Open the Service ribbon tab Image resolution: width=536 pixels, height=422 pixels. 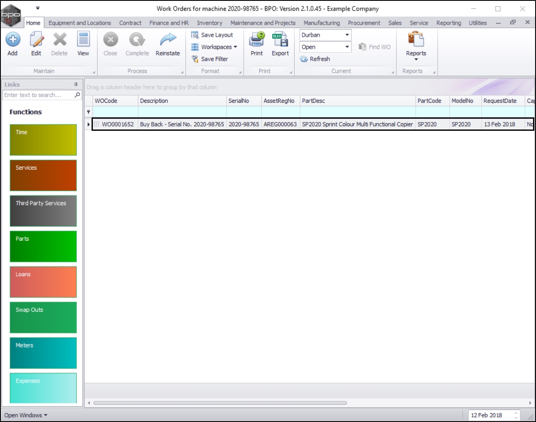(x=419, y=23)
